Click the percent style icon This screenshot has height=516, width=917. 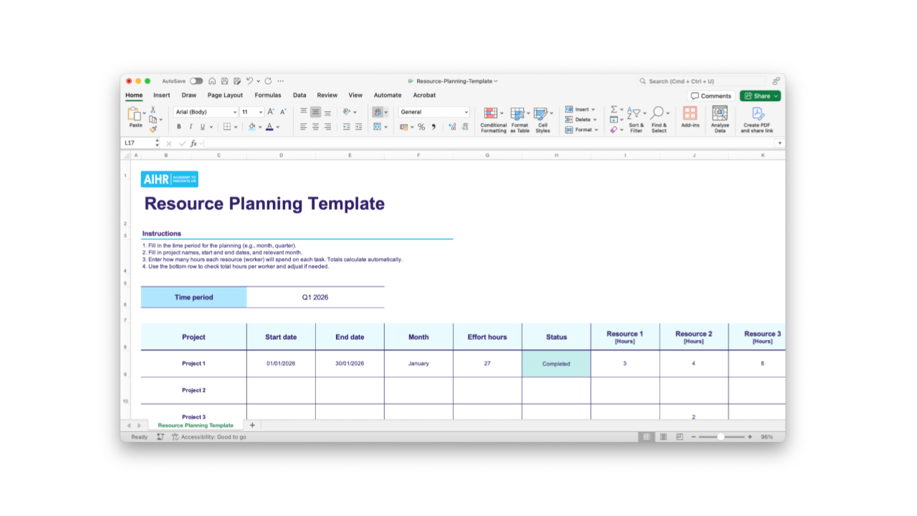point(421,127)
